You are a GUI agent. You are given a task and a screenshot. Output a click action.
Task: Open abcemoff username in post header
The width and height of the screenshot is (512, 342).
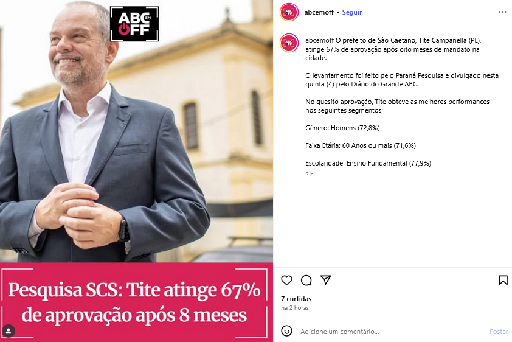319,12
